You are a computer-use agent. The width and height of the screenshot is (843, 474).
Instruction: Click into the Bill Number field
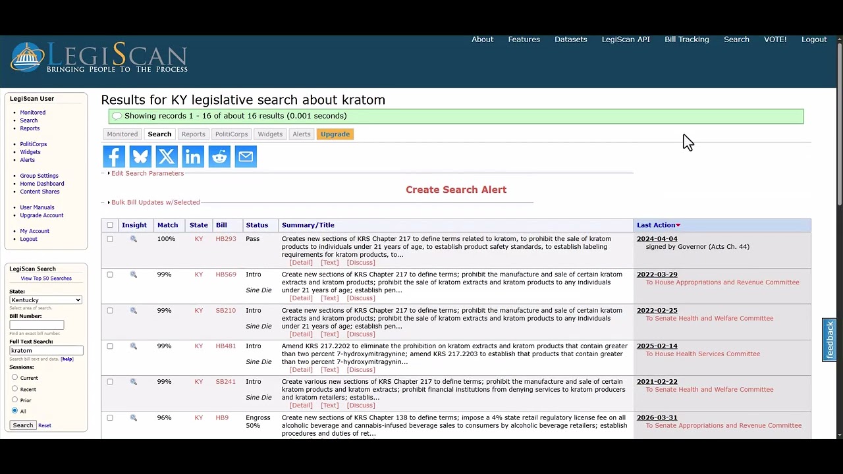click(37, 325)
